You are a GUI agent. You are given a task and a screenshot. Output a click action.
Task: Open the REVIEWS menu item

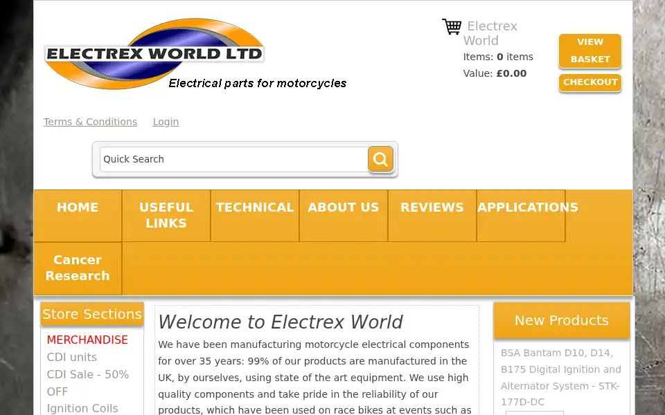point(432,216)
